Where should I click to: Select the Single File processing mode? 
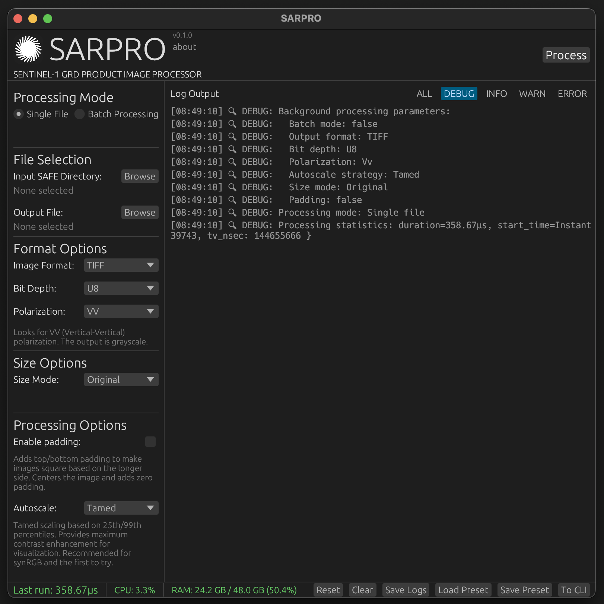coord(18,114)
